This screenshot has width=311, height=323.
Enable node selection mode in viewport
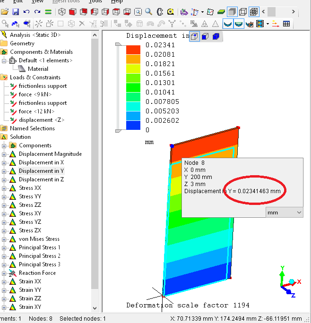(194, 37)
